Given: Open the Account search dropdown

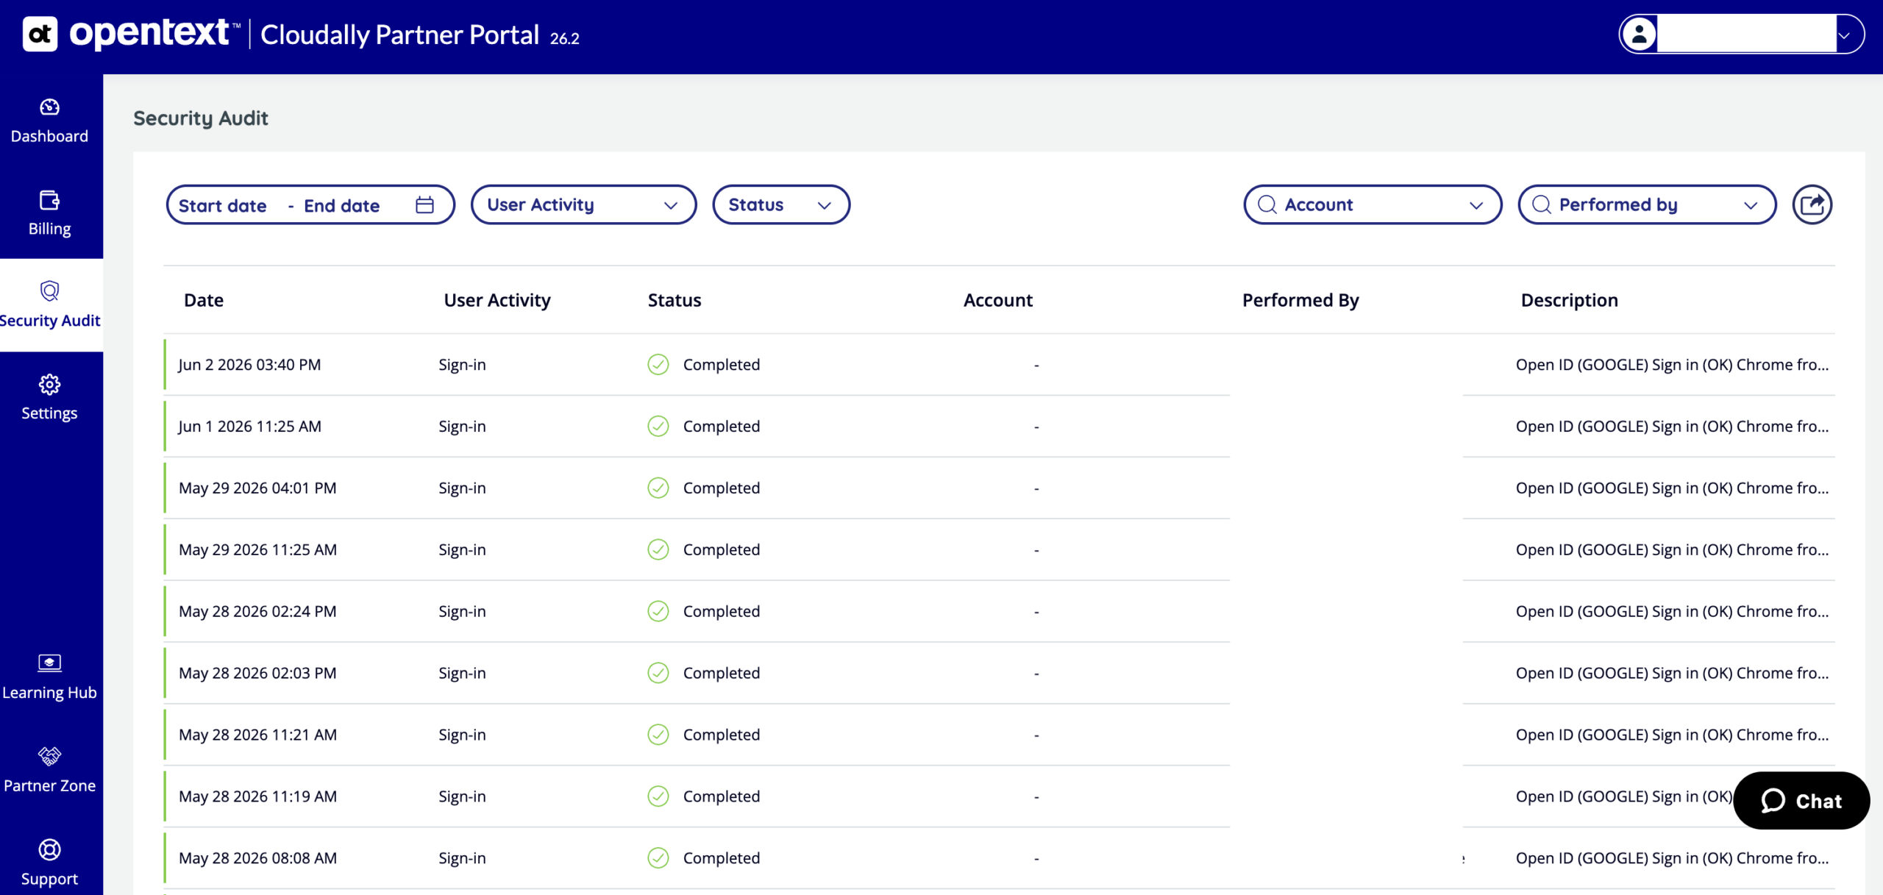Looking at the screenshot, I should pyautogui.click(x=1373, y=204).
